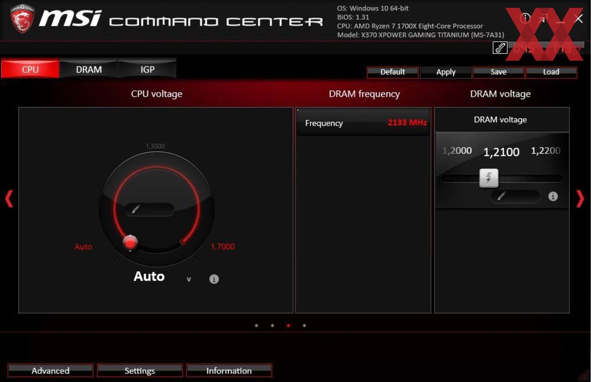Click the 1,7000 maximum CPU voltage label
Image resolution: width=591 pixels, height=382 pixels.
pos(223,246)
